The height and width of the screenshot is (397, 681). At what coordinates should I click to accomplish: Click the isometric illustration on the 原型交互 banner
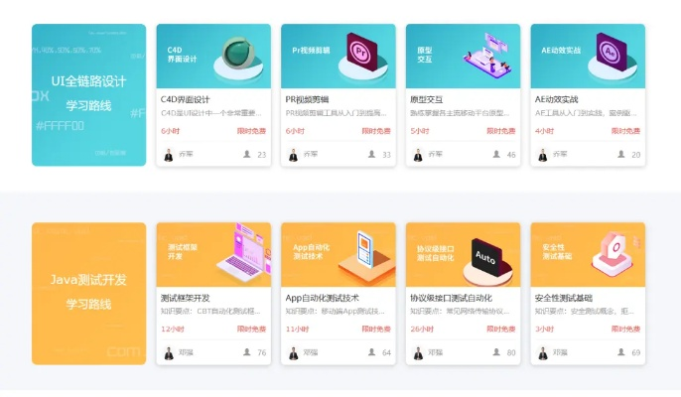(x=487, y=54)
